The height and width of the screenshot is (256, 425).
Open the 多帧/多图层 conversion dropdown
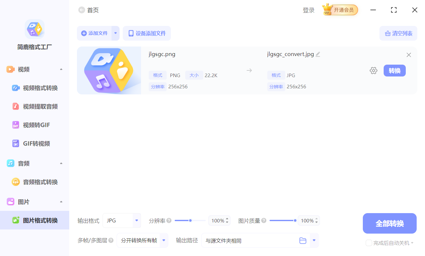point(163,240)
